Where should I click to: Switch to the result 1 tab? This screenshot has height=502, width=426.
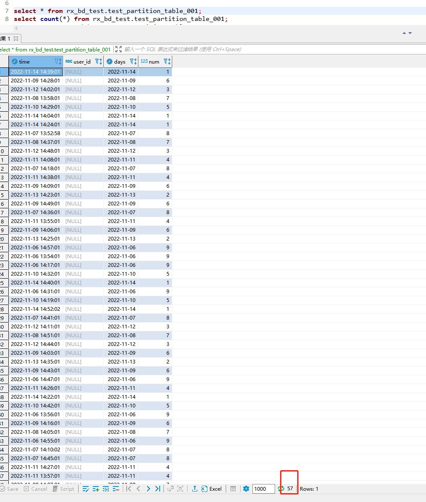[x=8, y=38]
